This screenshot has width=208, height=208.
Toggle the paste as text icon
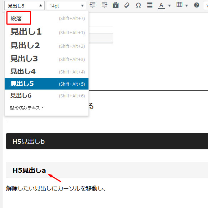pyautogui.click(x=116, y=5)
